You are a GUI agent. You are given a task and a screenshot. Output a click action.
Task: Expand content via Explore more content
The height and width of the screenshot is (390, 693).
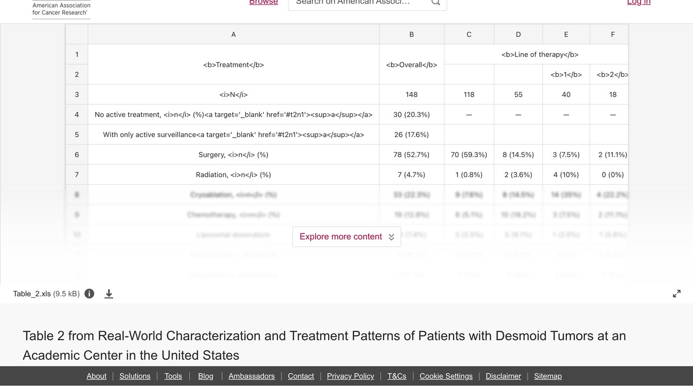[x=346, y=237]
